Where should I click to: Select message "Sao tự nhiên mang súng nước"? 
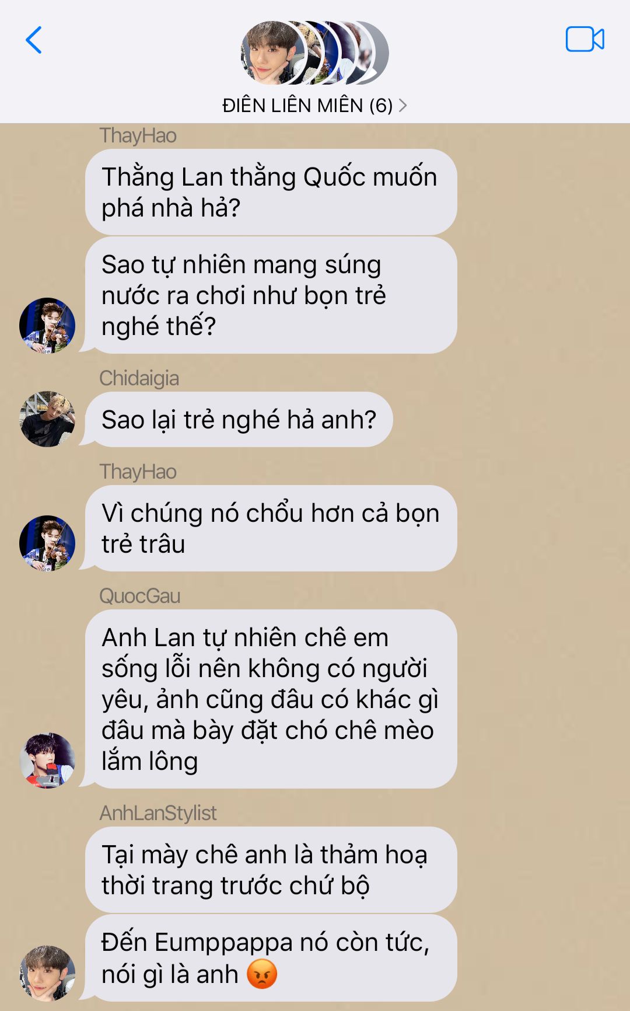(271, 295)
